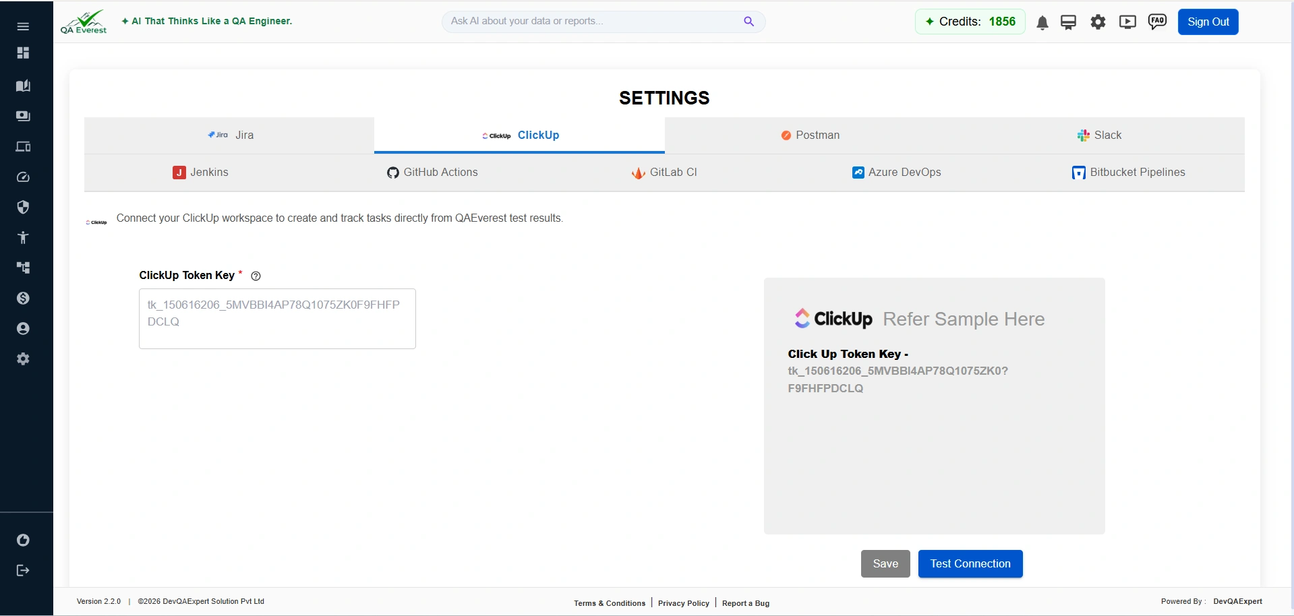Click the Credits: 1856 badge
The width and height of the screenshot is (1294, 616).
970,22
